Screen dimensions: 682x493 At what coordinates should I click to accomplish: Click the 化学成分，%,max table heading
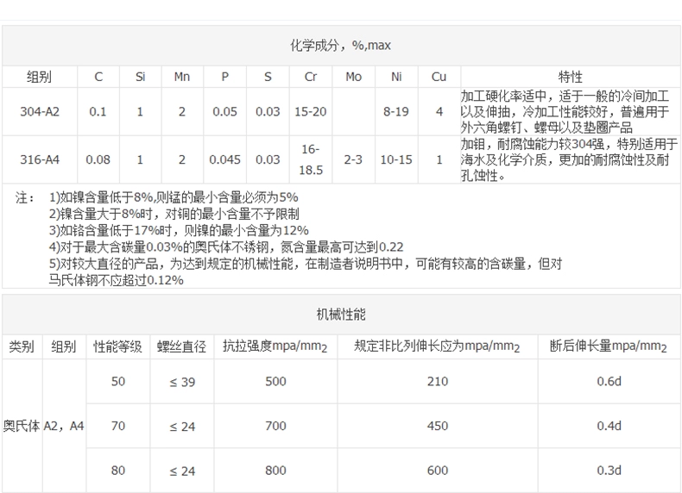(x=340, y=45)
